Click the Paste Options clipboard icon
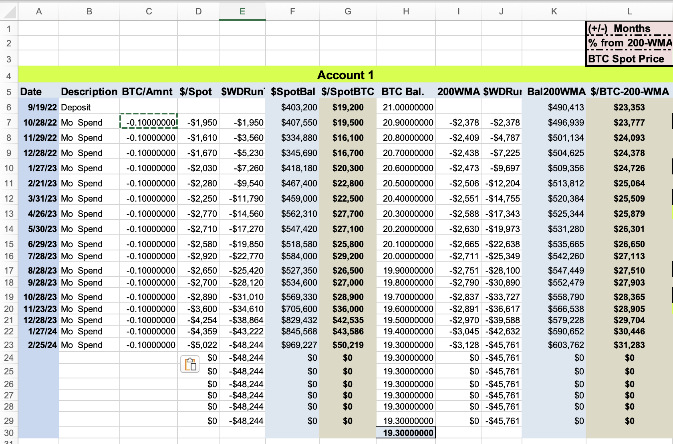The image size is (673, 444). pyautogui.click(x=190, y=364)
